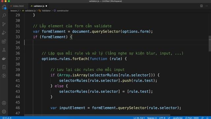Click line number 40 in the gutter

coord(17,75)
